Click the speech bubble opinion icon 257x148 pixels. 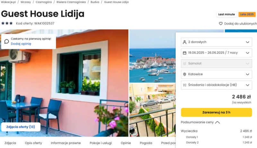pos(6,42)
